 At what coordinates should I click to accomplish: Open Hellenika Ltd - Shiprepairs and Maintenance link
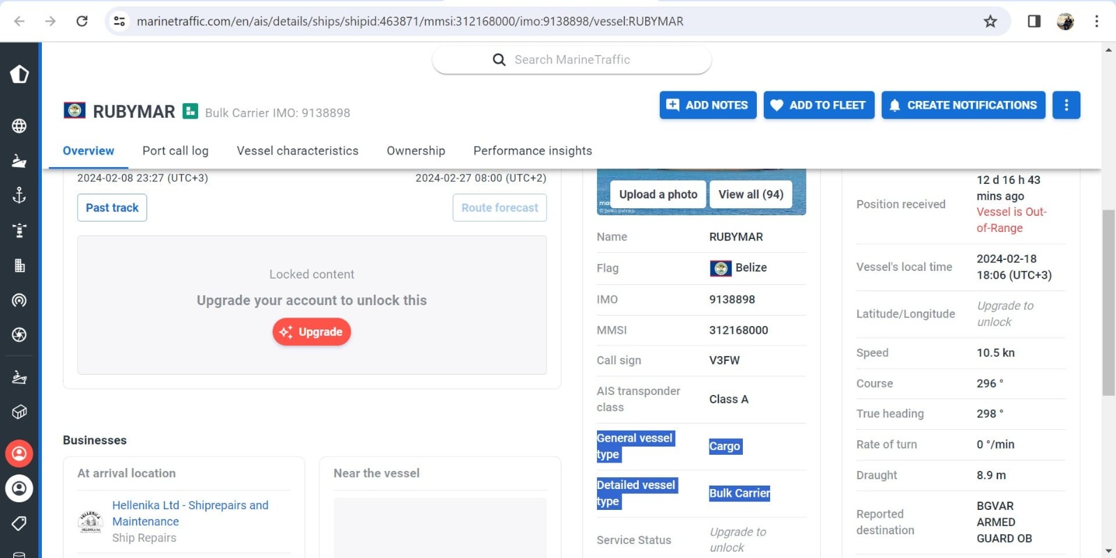coord(190,513)
